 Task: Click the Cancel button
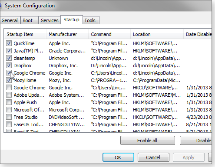[x=153, y=157]
